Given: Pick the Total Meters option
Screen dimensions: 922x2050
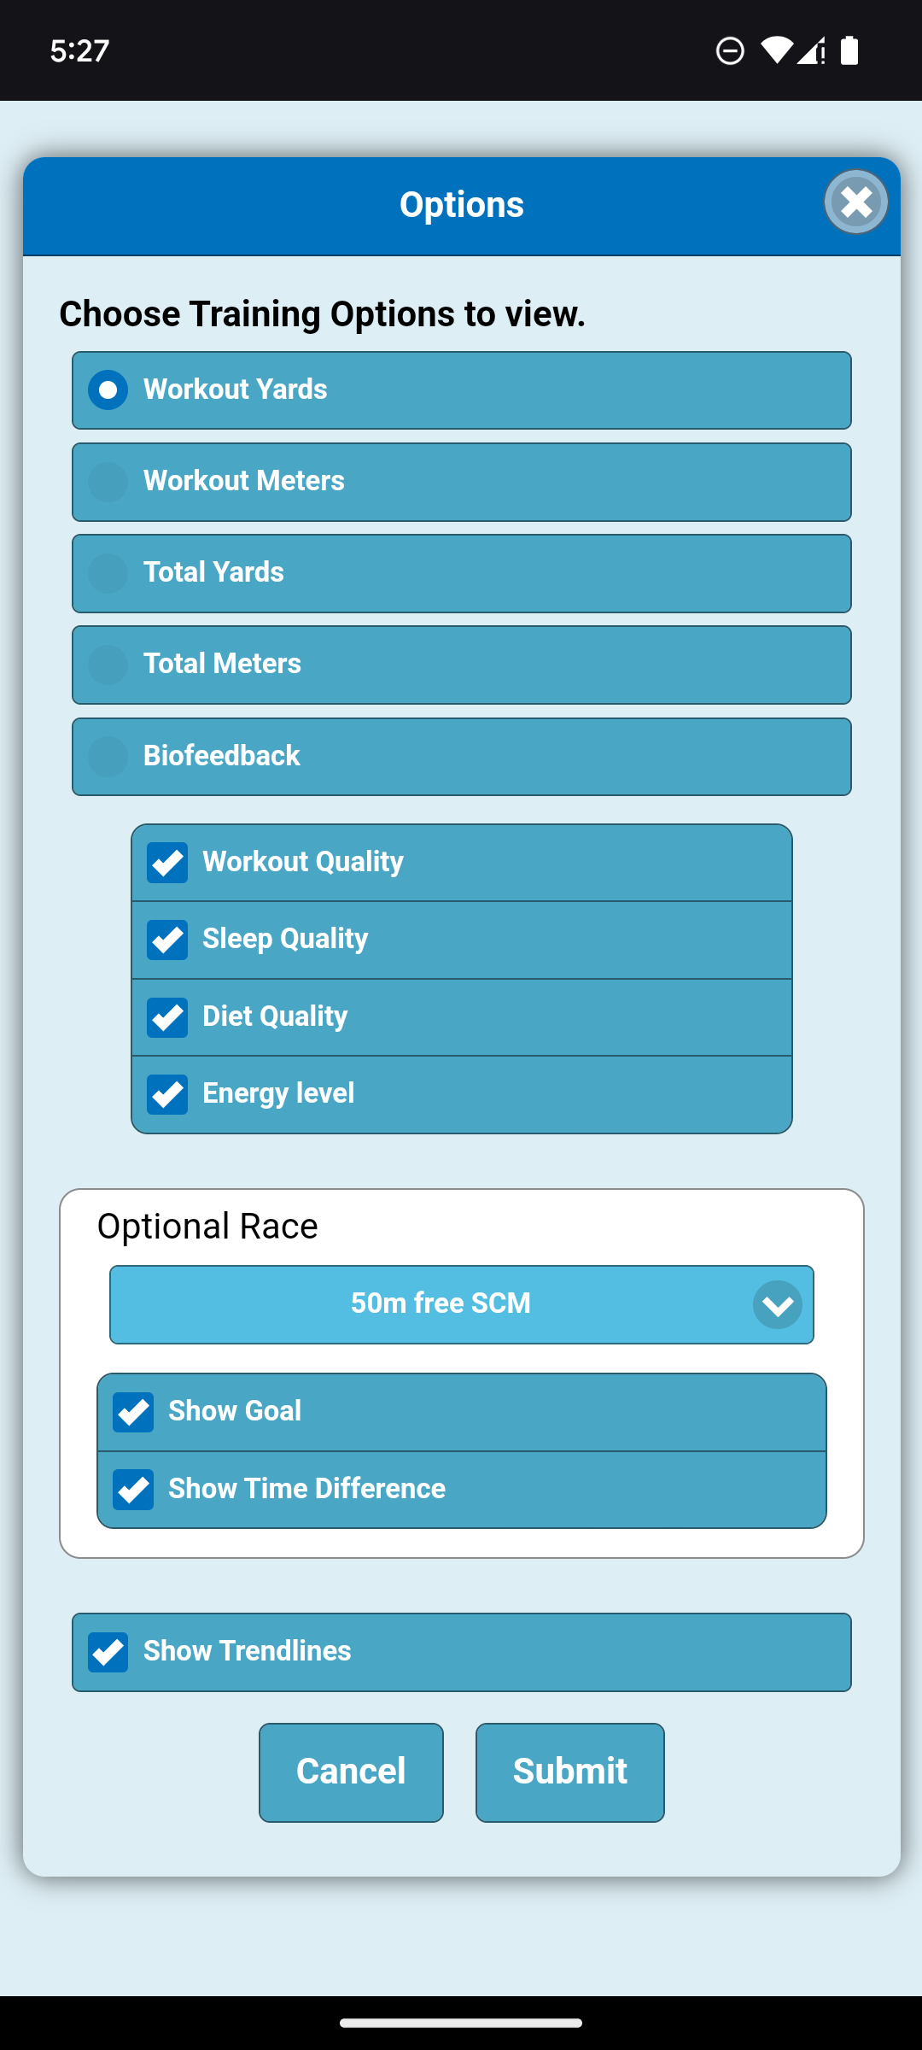Looking at the screenshot, I should pos(108,665).
